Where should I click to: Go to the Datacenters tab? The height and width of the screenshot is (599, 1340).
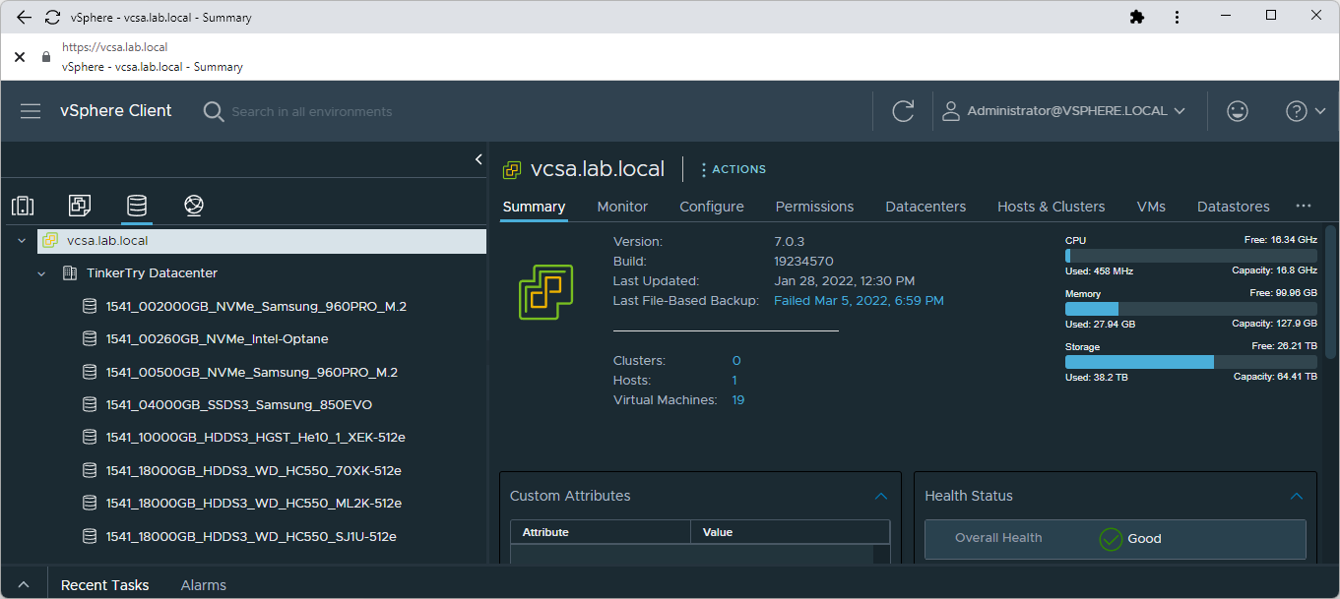[925, 207]
